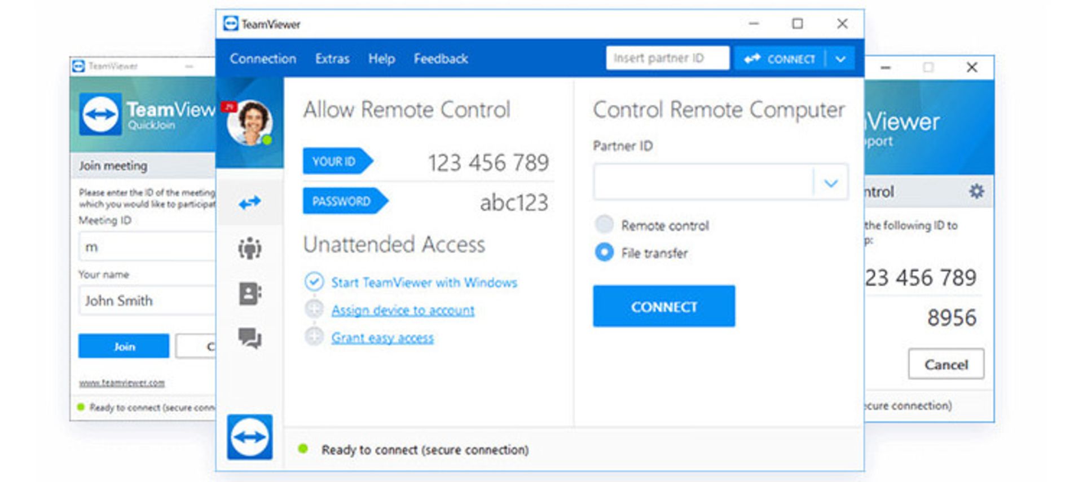This screenshot has height=482, width=1083.
Task: Select the File transfer radio option
Action: coord(604,252)
